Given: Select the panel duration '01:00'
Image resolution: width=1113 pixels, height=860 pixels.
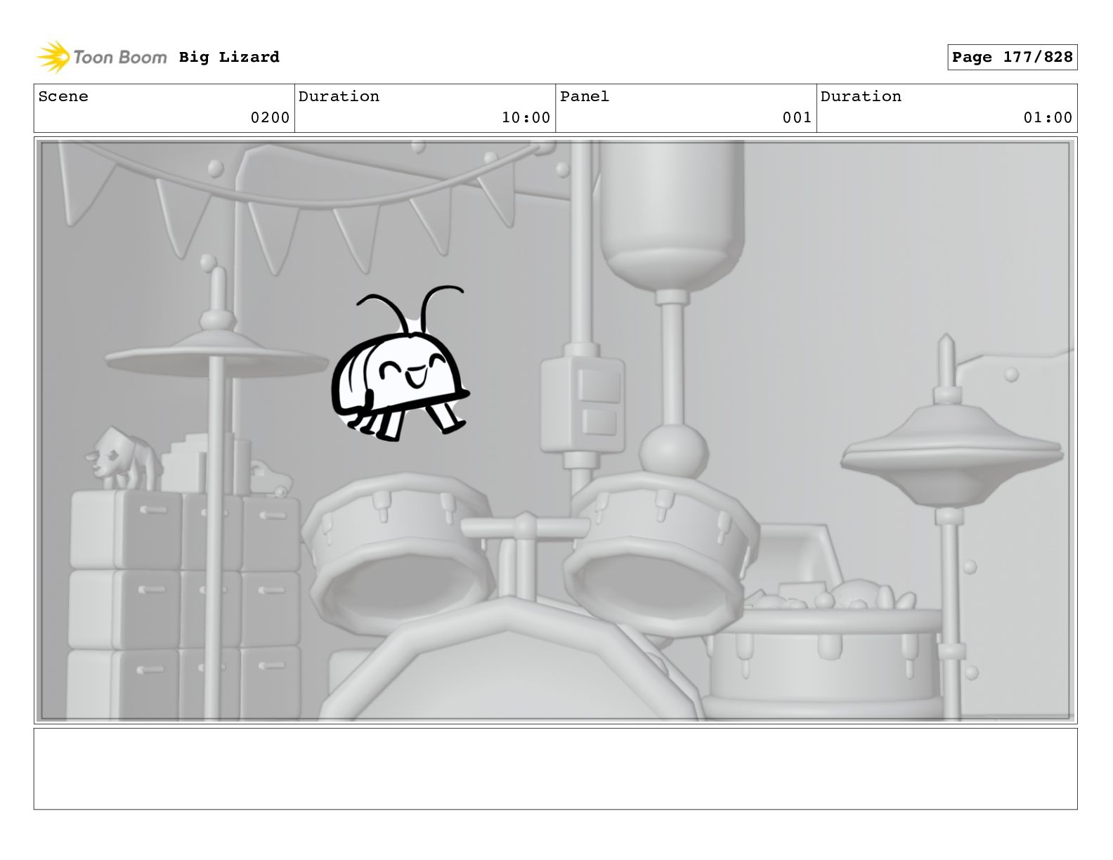Looking at the screenshot, I should click(x=1048, y=117).
